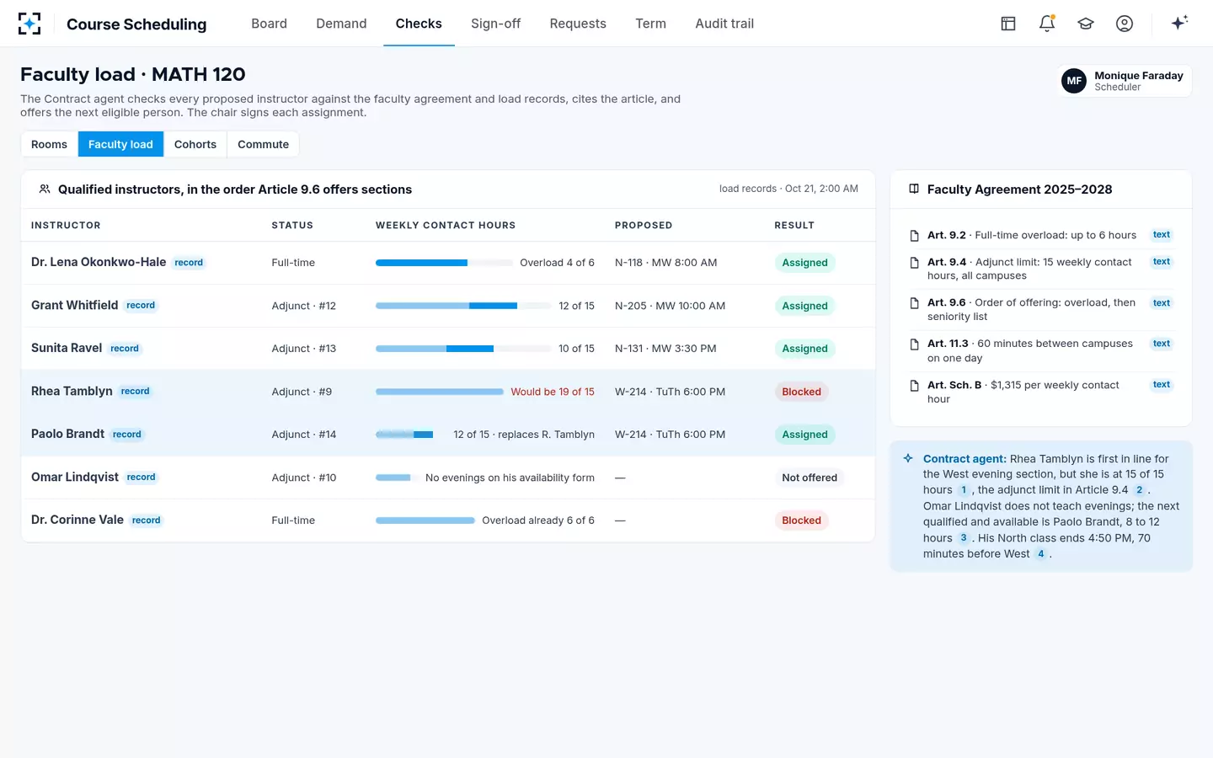Click citation 4 in Contract agent note
Viewport: 1213px width, 758px height.
point(1041,554)
